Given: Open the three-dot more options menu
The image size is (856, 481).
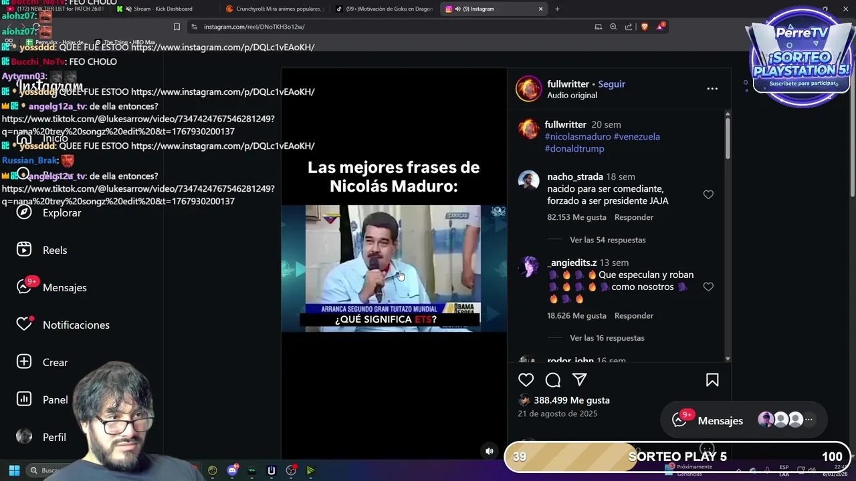Looking at the screenshot, I should pyautogui.click(x=712, y=88).
